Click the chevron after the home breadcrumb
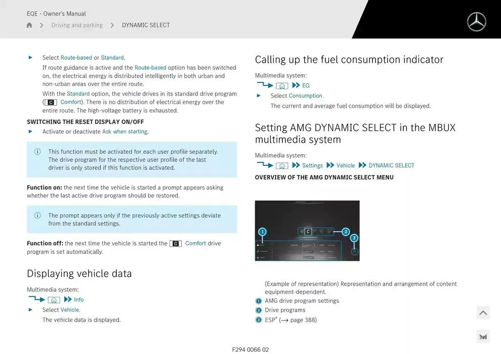Viewport: 501px width, 354px height. click(41, 25)
